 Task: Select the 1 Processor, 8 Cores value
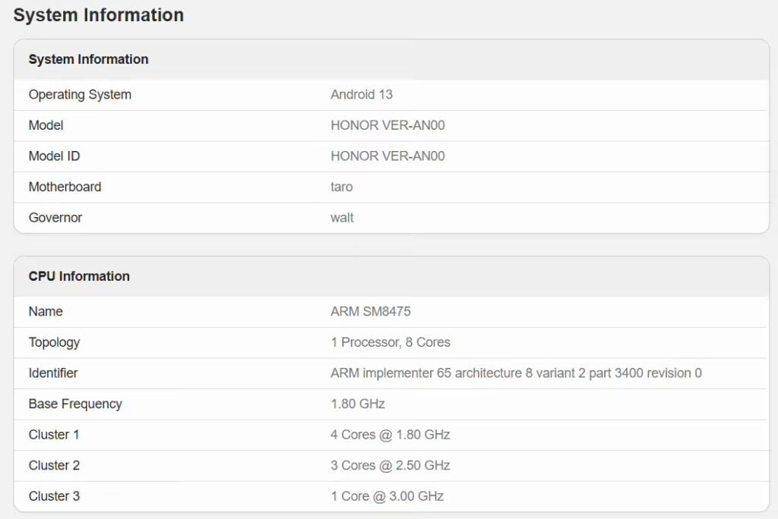(391, 342)
